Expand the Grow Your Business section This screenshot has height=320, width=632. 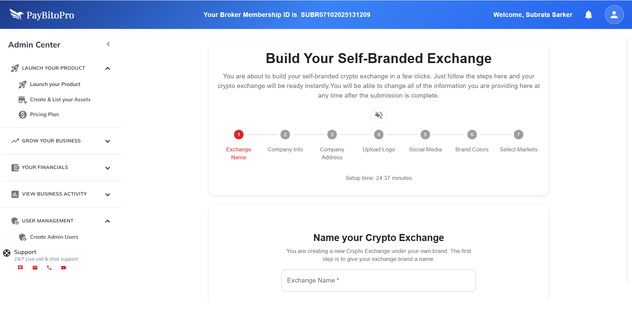(108, 141)
